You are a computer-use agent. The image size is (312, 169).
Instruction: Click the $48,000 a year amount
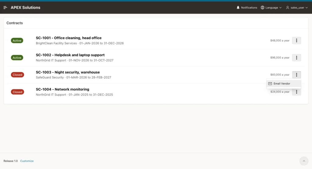coord(280,40)
